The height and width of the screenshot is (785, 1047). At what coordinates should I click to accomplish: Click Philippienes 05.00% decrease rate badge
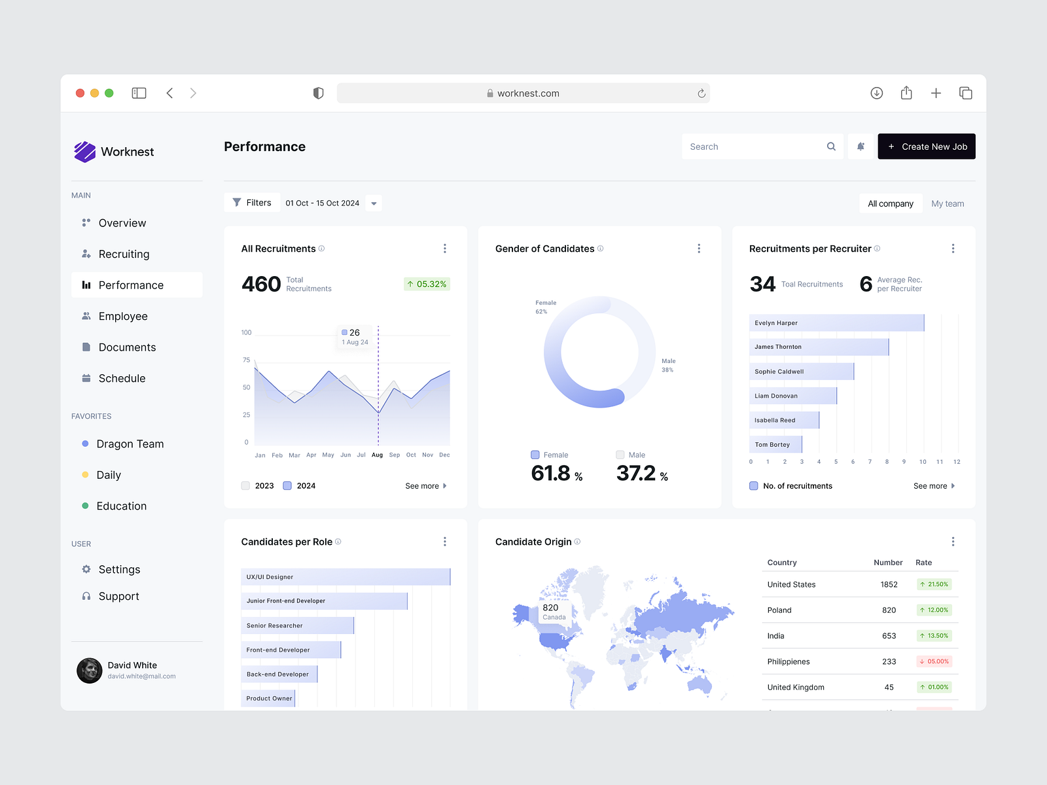(934, 661)
